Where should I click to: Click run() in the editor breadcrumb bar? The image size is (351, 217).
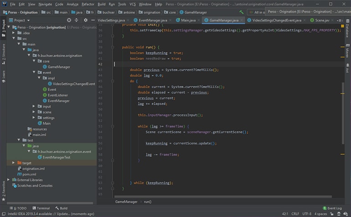click(148, 202)
